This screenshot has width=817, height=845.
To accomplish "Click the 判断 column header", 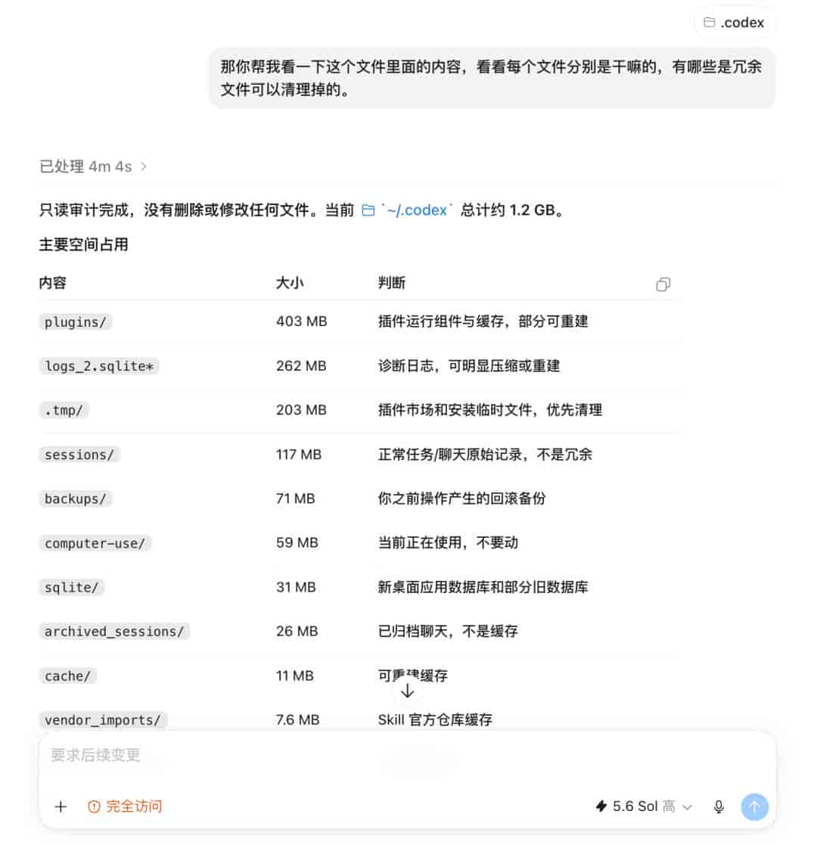I will coord(392,283).
